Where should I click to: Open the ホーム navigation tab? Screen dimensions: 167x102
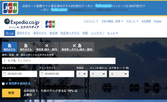[10, 33]
